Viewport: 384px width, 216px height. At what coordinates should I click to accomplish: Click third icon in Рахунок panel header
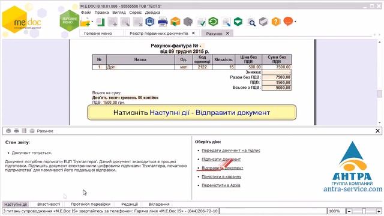click(x=24, y=131)
